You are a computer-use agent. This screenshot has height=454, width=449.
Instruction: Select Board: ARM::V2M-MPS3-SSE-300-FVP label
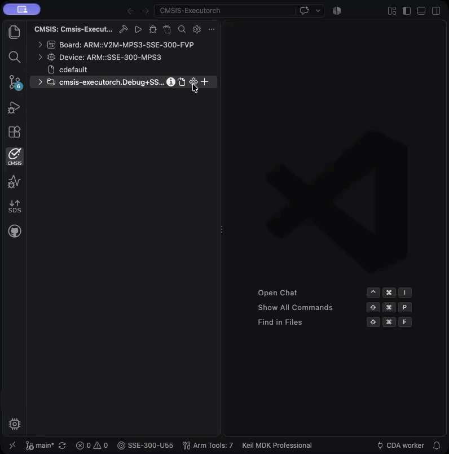(x=126, y=45)
